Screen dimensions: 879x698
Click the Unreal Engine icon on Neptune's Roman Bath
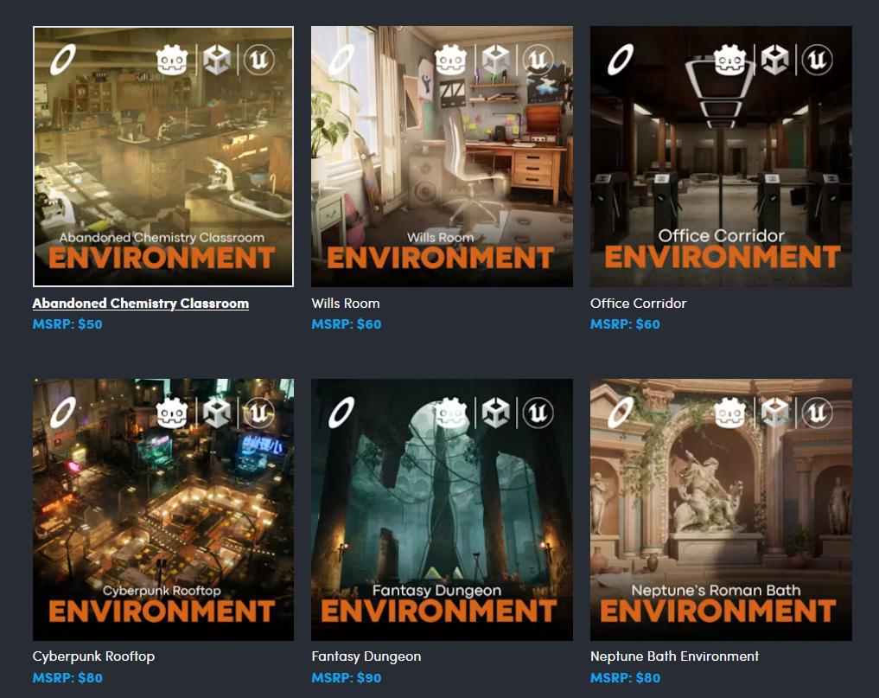816,413
